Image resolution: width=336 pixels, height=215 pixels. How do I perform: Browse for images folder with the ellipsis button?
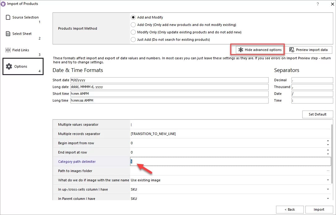point(328,171)
